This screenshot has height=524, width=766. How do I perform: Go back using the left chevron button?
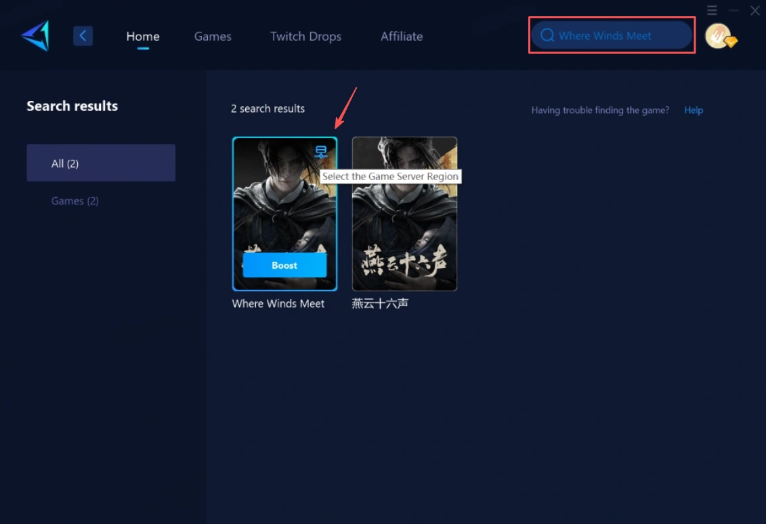pyautogui.click(x=83, y=36)
